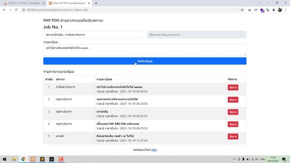Show hidden system tray icons
This screenshot has width=290, height=163.
[x=234, y=159]
